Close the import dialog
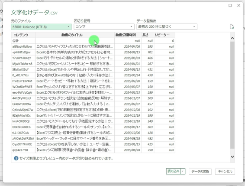 pos(239,6)
